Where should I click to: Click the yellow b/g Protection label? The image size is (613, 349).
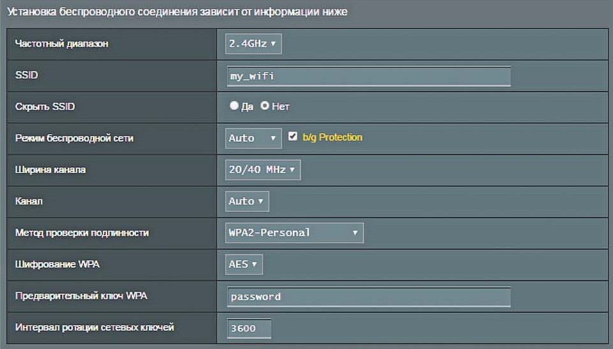tap(332, 138)
